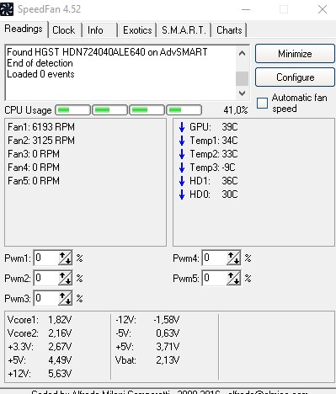Click the 'Found HGST HDN724040ALE640 on AdvSMART' log line
Screen dimensions: 336x394
click(107, 52)
